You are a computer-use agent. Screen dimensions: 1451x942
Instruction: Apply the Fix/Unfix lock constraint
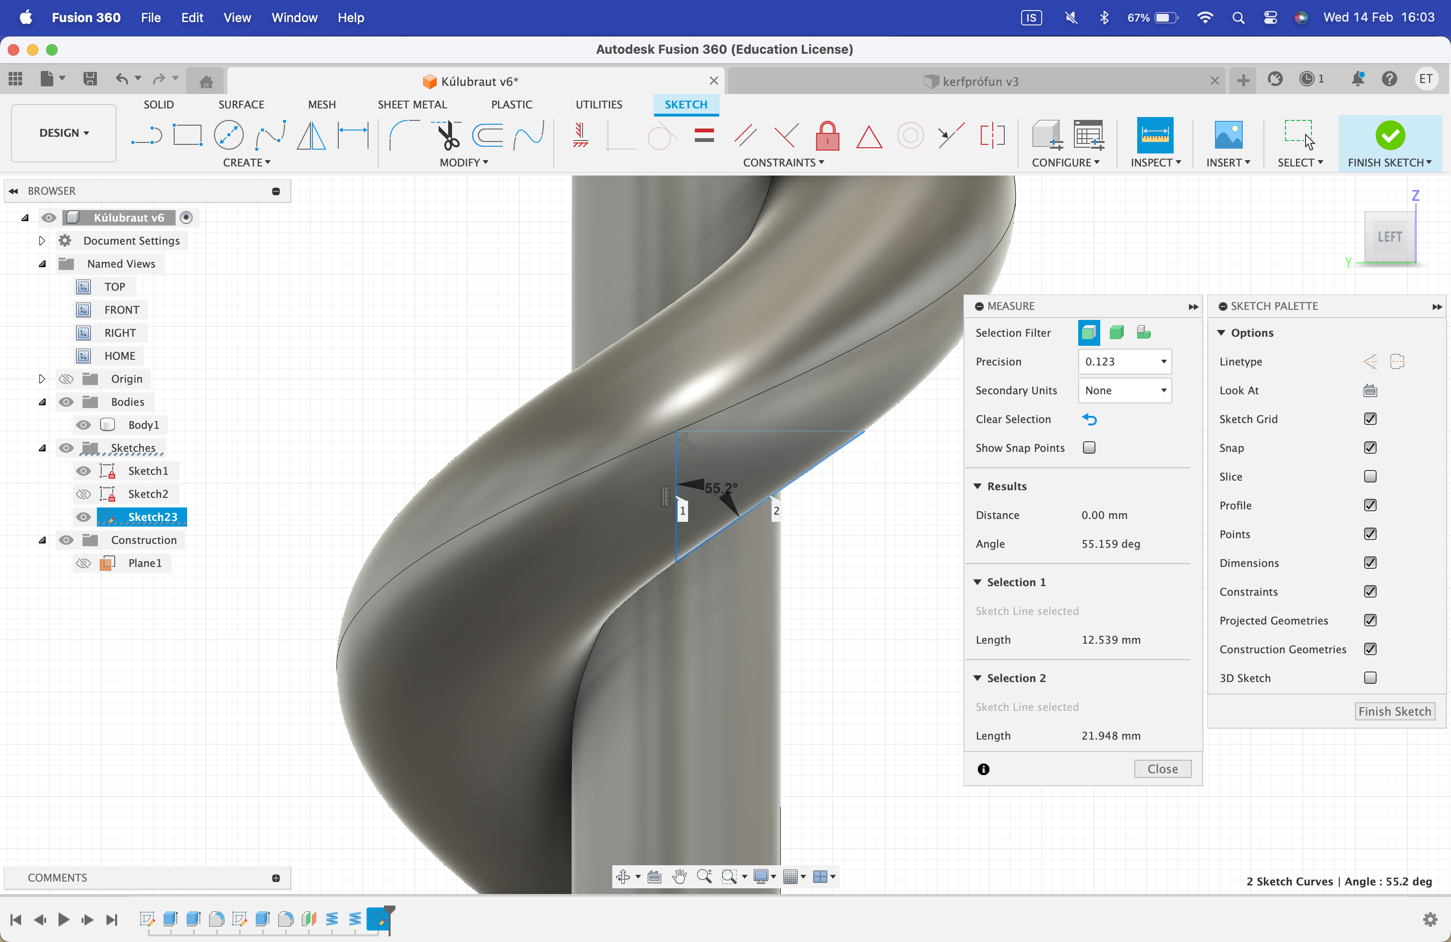[827, 135]
